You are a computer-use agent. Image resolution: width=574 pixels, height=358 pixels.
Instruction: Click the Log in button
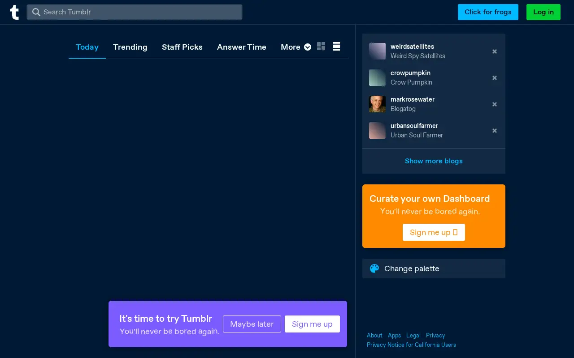[x=544, y=12]
